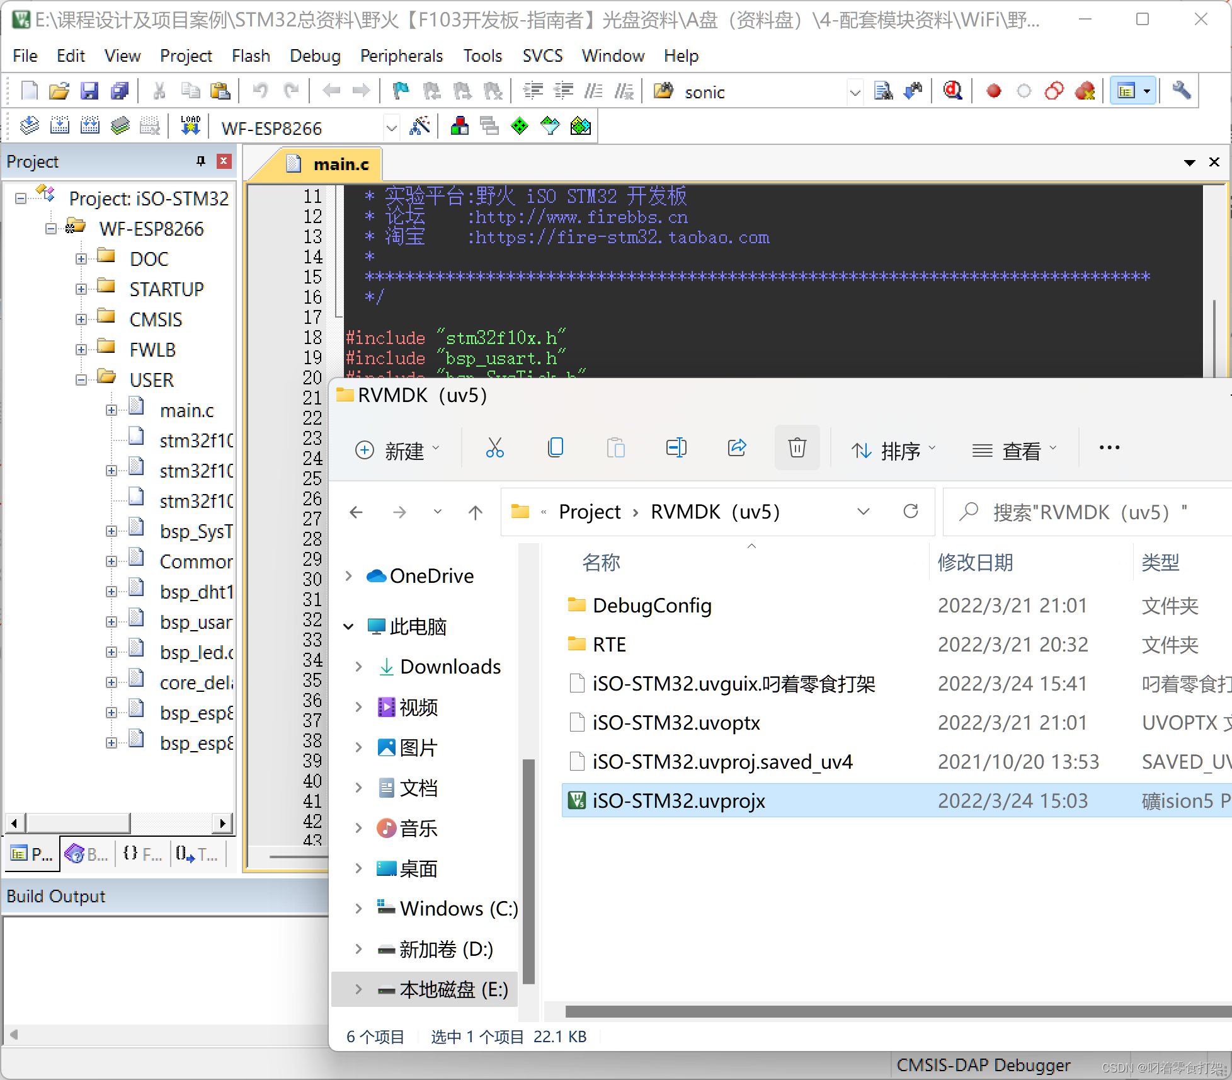Close the Project panel with red X
Image resolution: width=1232 pixels, height=1080 pixels.
[224, 161]
